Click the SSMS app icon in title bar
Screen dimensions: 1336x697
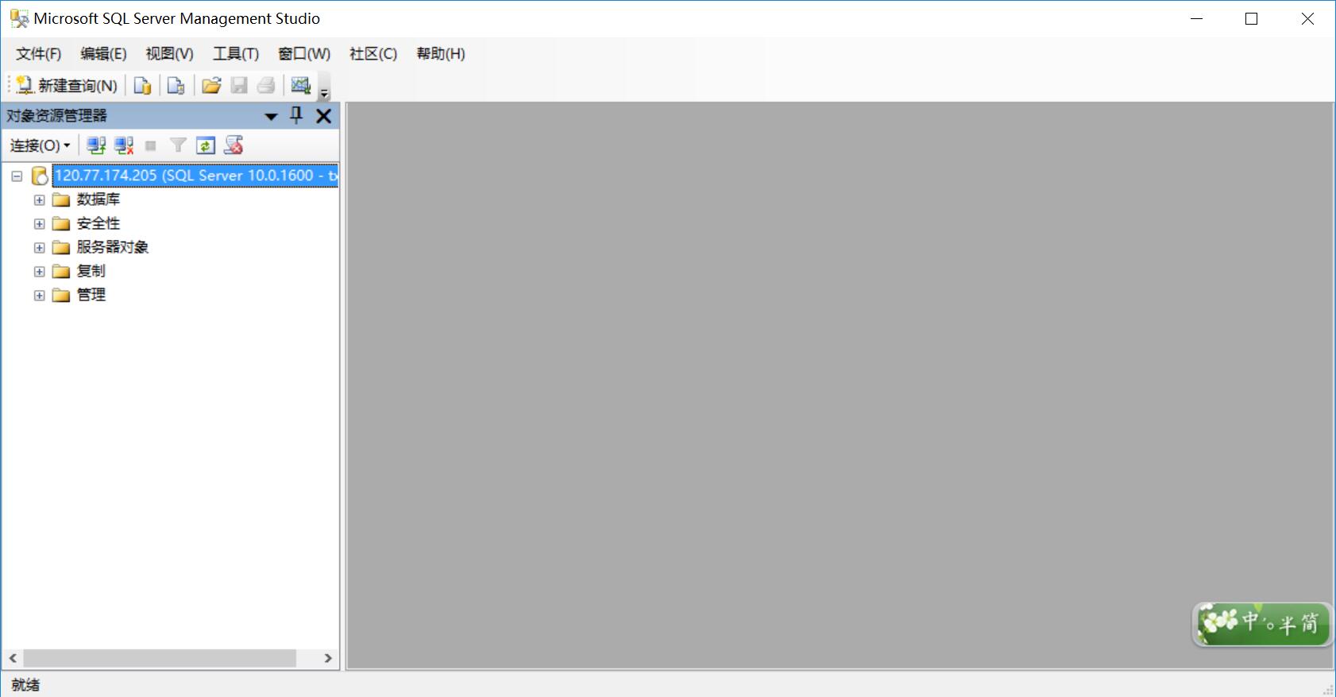tap(19, 18)
